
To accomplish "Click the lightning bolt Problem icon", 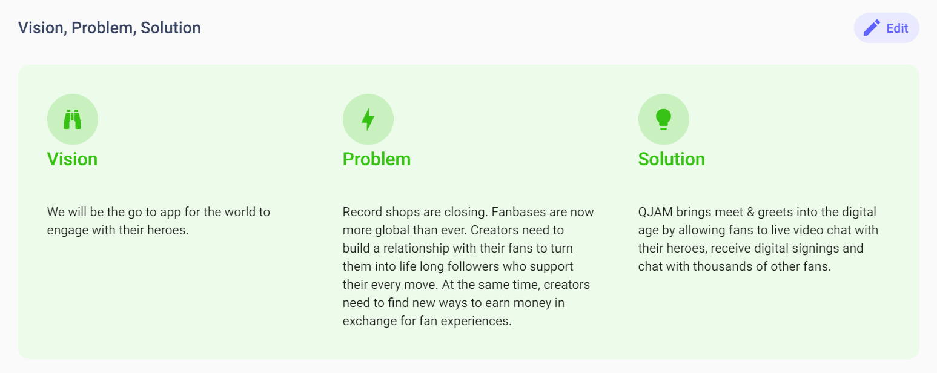I will pos(368,119).
